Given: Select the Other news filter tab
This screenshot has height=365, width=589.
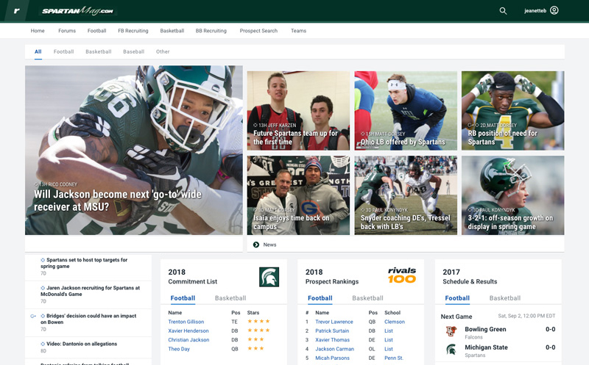Looking at the screenshot, I should [x=163, y=51].
